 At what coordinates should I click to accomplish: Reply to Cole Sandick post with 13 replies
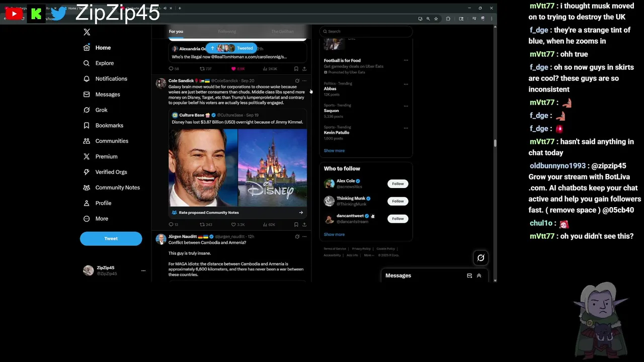click(x=174, y=225)
